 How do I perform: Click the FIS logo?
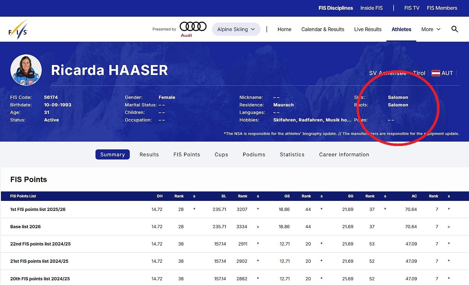coord(18,30)
